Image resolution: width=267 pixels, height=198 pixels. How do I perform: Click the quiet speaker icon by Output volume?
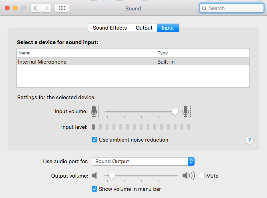click(x=94, y=176)
